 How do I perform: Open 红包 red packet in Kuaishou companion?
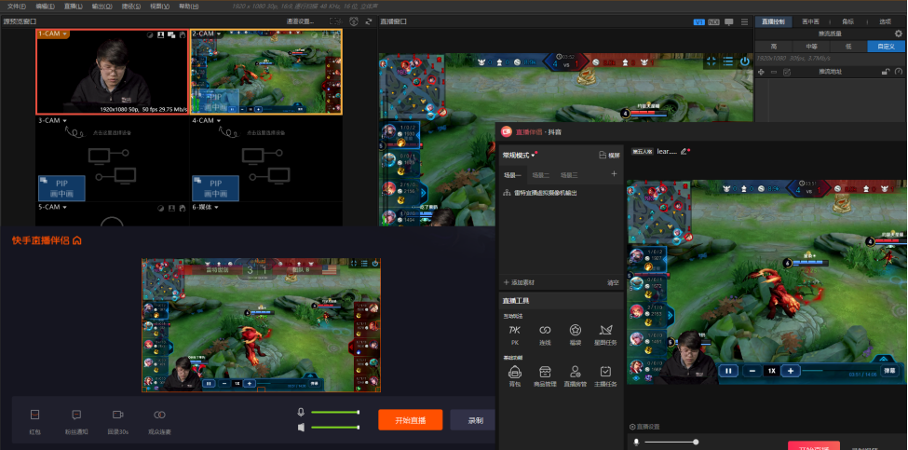(x=35, y=421)
